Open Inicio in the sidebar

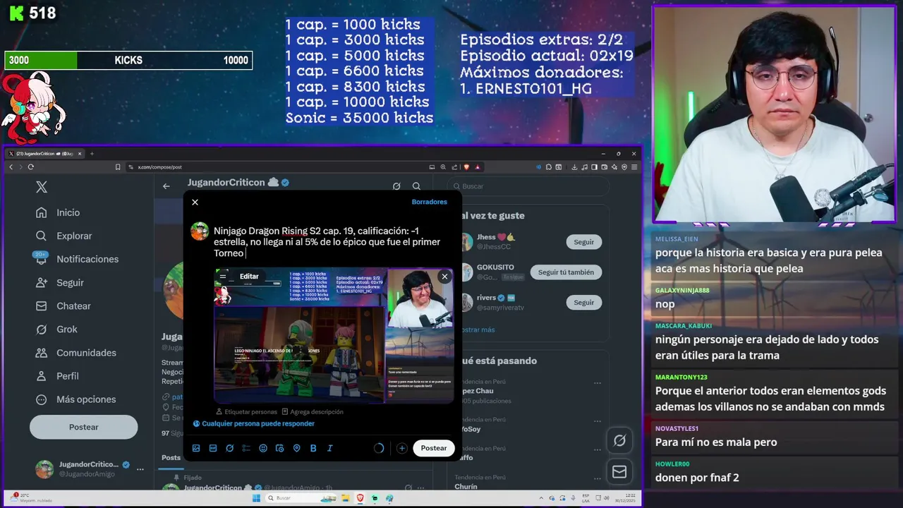tap(59, 212)
